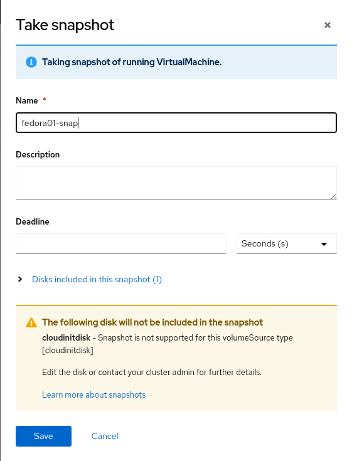Screen dimensions: 352x461
Task: Select the bold cloudinitdisk disk name
Action: click(x=66, y=338)
